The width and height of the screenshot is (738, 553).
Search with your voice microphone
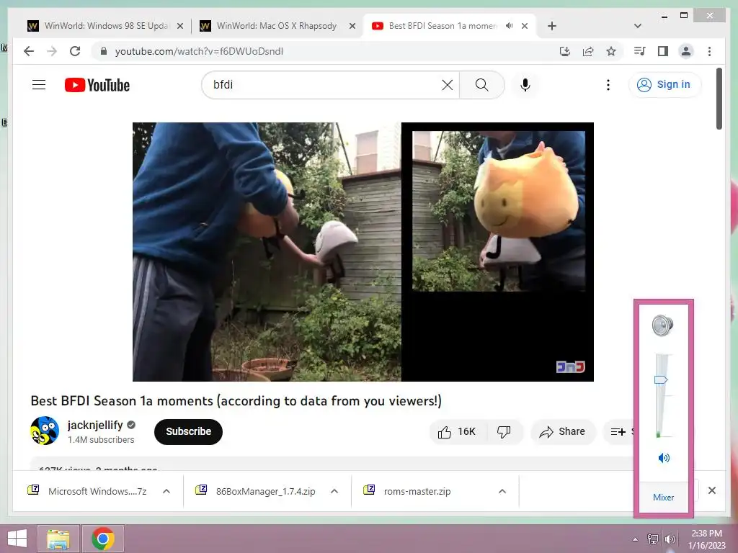525,85
